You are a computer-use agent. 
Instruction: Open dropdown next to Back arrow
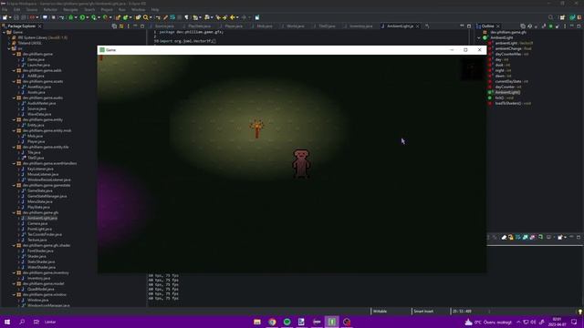[x=237, y=17]
